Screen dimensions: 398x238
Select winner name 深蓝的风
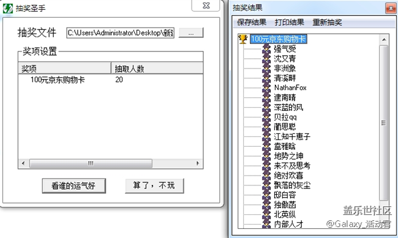click(288, 107)
